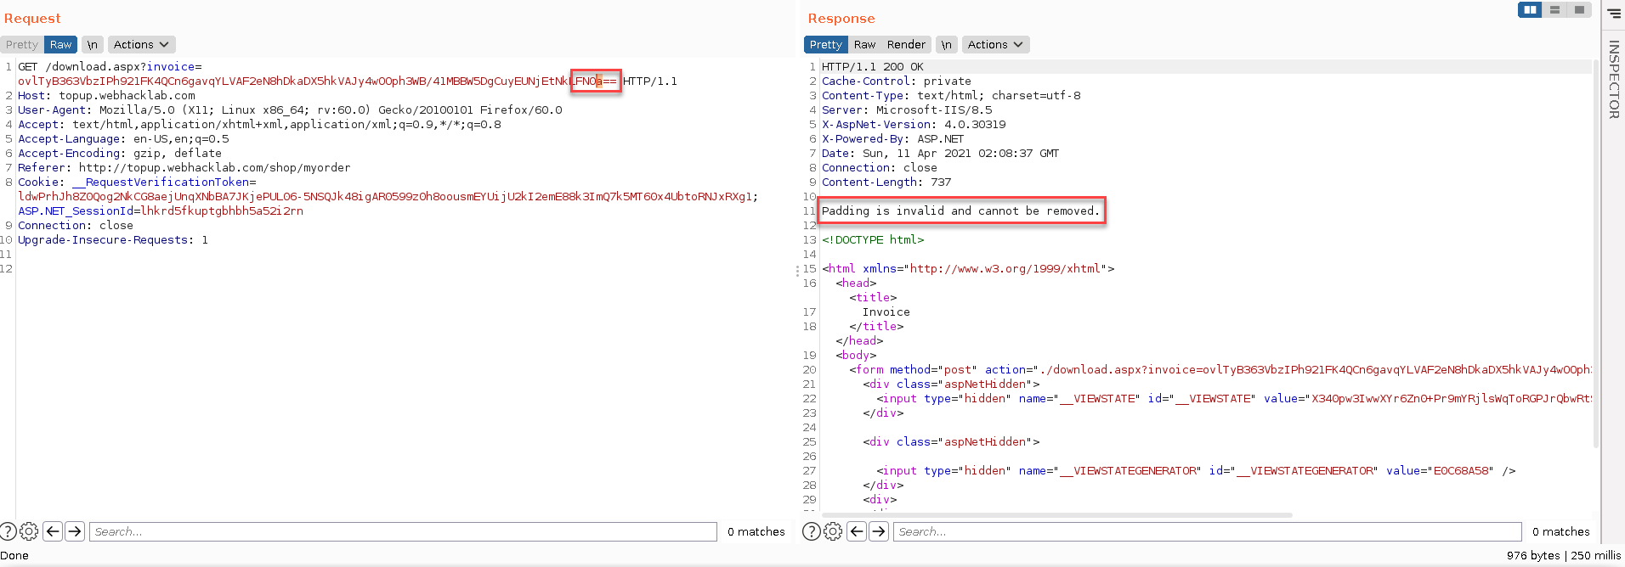Click 'Accept-Language: en-US,en;q=0.5' line
The height and width of the screenshot is (567, 1625).
[x=123, y=138]
